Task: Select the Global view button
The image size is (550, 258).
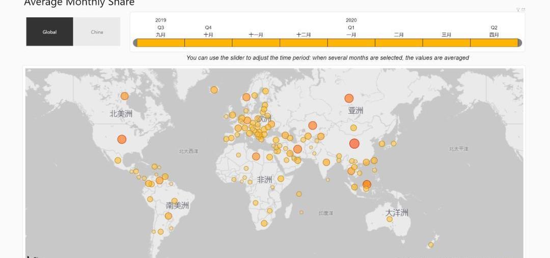Action: click(x=49, y=32)
